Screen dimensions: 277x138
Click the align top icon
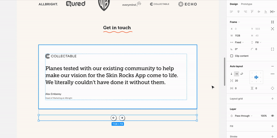point(252,12)
